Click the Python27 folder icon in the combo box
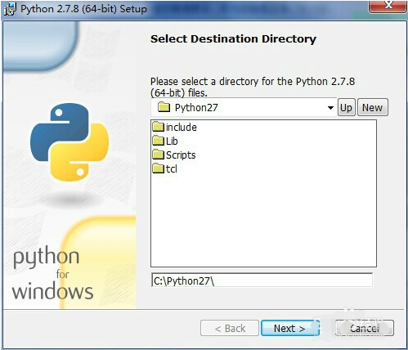Image resolution: width=408 pixels, height=350 pixels. (x=164, y=107)
